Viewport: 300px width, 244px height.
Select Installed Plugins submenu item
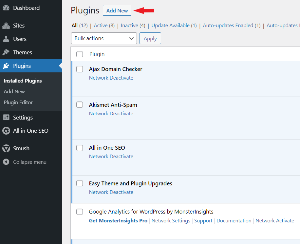[23, 81]
